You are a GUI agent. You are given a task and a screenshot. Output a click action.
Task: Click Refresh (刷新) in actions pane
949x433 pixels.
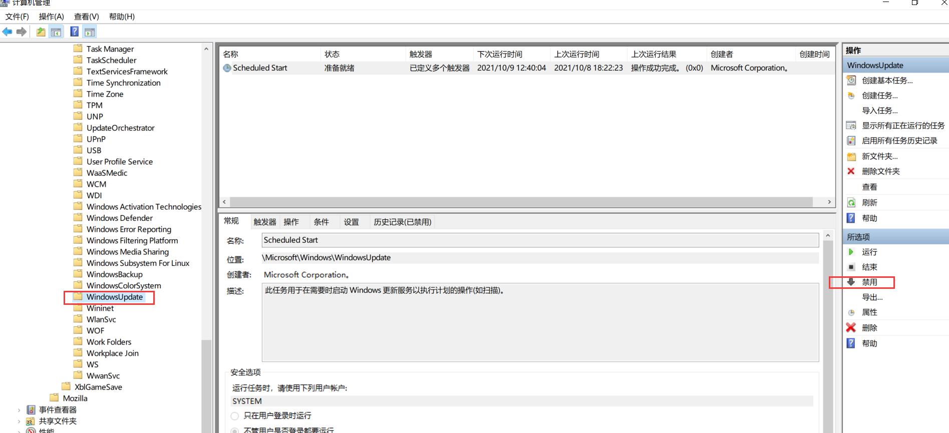869,203
